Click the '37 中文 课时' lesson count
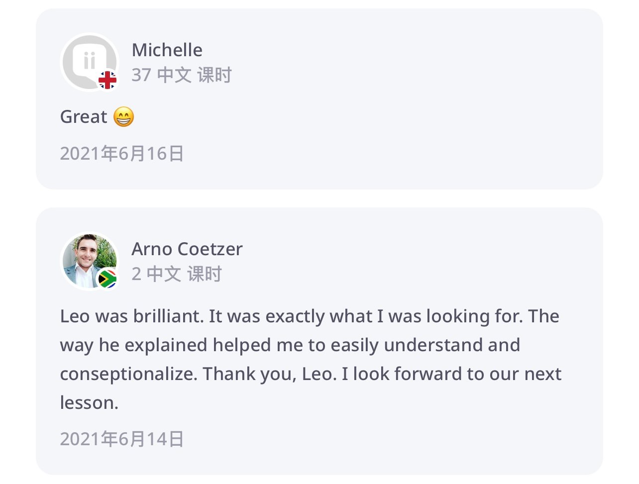The image size is (639, 484). 181,75
